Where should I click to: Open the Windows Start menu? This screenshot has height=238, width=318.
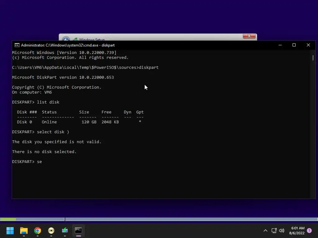click(x=10, y=231)
